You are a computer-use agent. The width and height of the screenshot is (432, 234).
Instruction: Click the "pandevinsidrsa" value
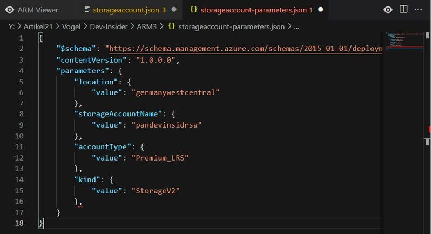[x=166, y=125]
